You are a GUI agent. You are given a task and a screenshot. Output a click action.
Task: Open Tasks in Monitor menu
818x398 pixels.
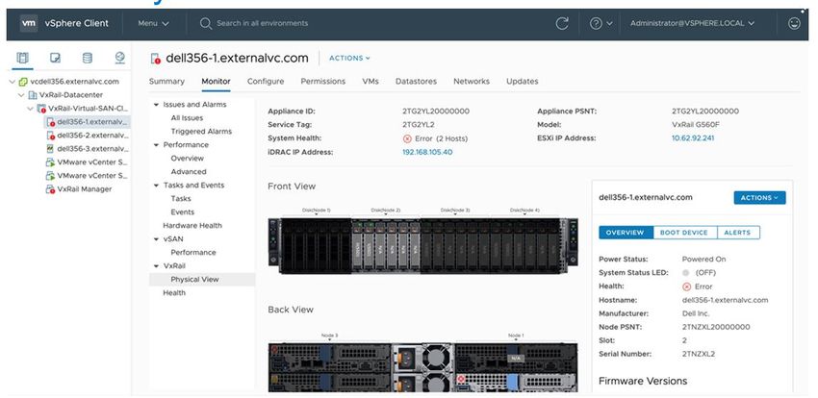[181, 198]
